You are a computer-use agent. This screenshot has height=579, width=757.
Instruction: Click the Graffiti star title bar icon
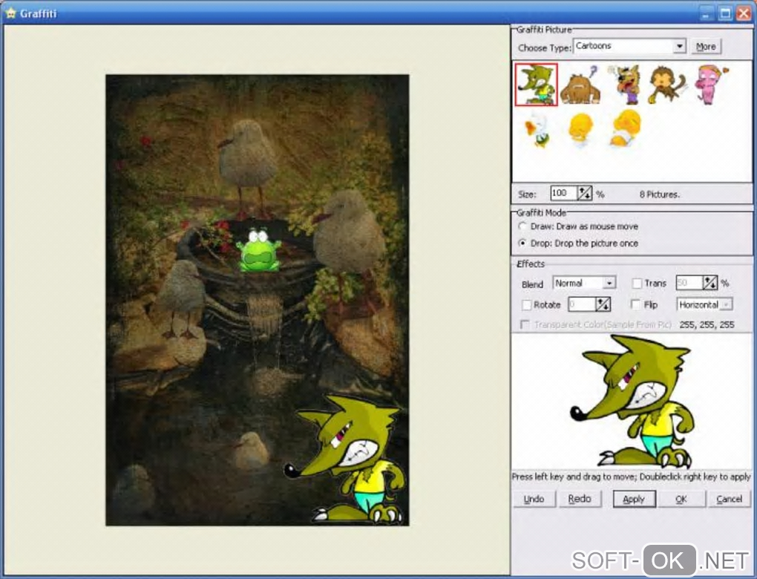pos(10,13)
